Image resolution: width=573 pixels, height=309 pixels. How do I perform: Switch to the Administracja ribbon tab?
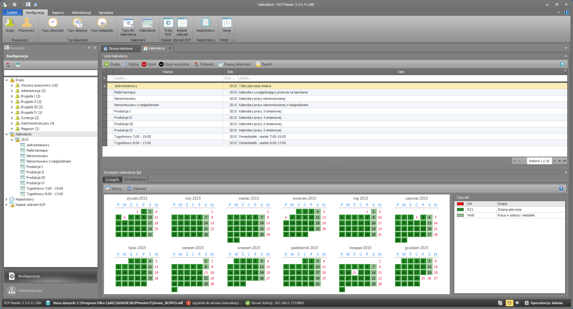point(81,13)
